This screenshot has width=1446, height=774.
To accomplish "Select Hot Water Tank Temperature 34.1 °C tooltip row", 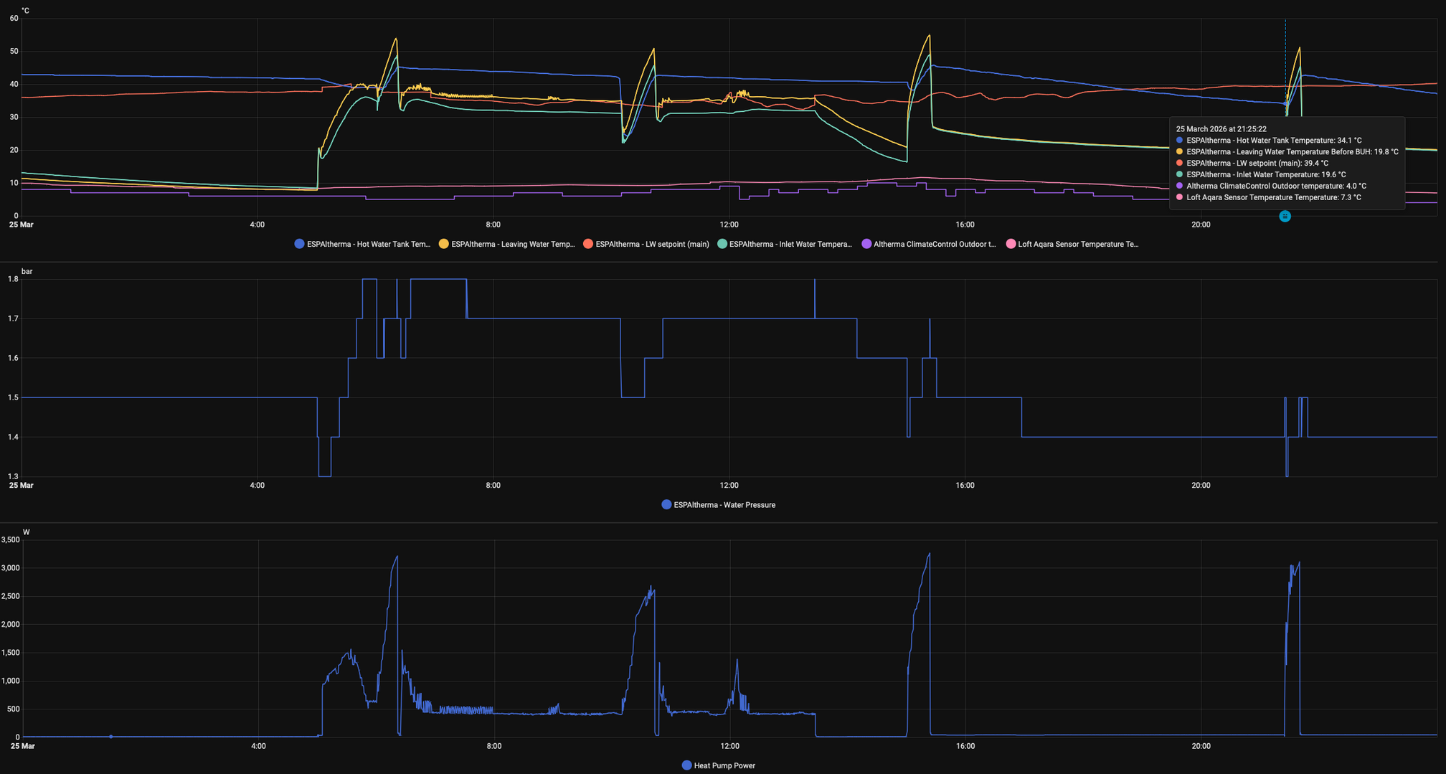I will tap(1273, 141).
